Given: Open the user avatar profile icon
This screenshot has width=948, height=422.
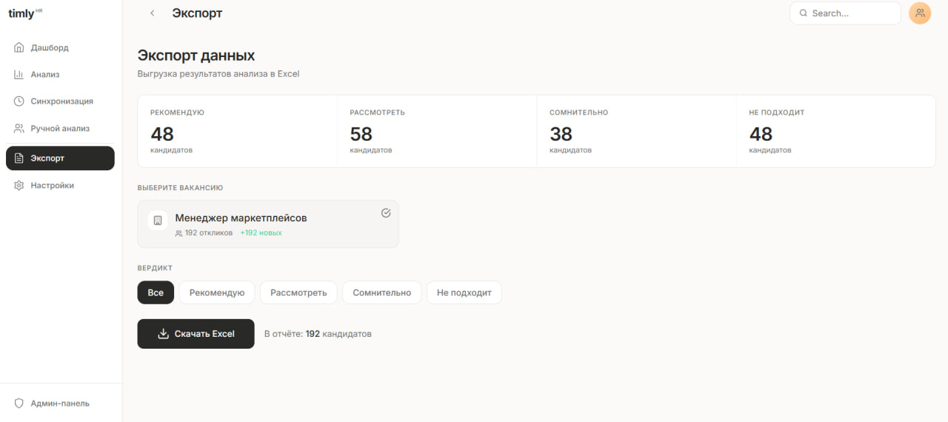Looking at the screenshot, I should 920,13.
